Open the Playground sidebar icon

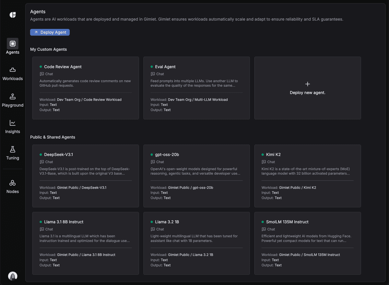[x=12, y=96]
